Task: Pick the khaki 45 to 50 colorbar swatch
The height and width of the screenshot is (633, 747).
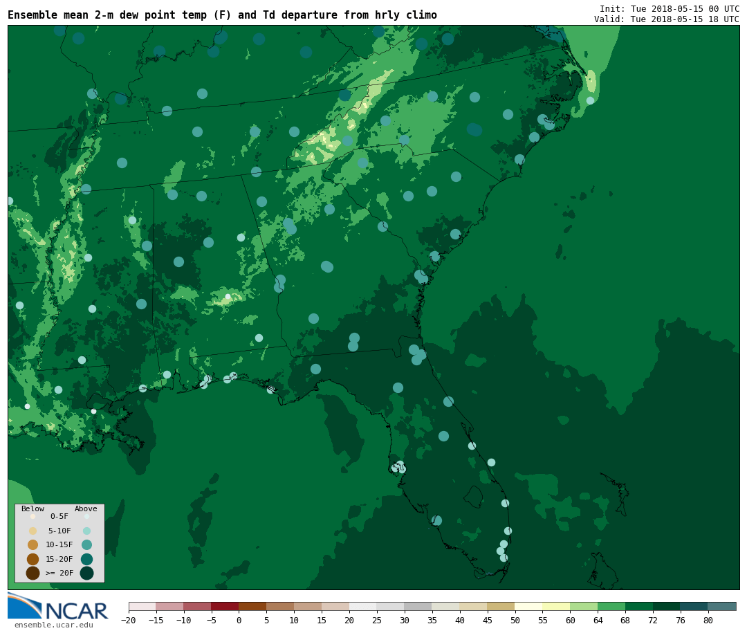Action: (x=501, y=606)
